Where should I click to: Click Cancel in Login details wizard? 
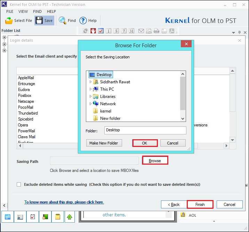coord(230,205)
